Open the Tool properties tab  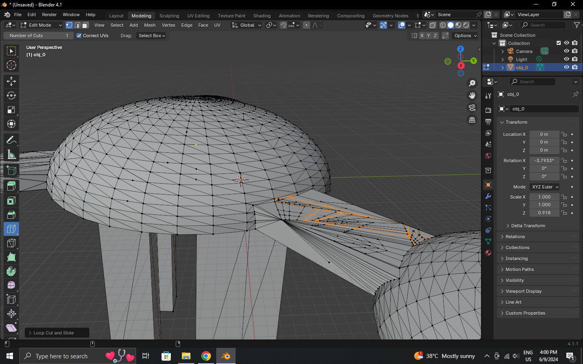coord(488,96)
